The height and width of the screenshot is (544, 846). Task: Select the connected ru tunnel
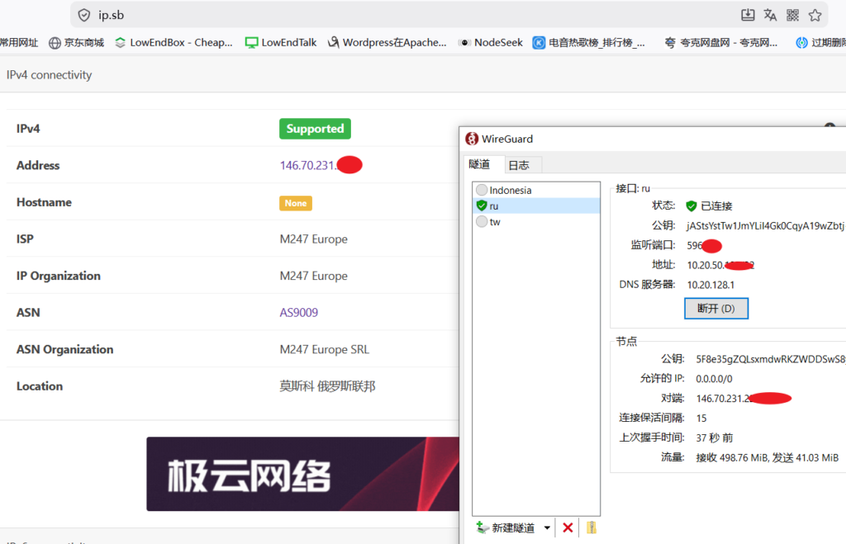click(x=535, y=206)
